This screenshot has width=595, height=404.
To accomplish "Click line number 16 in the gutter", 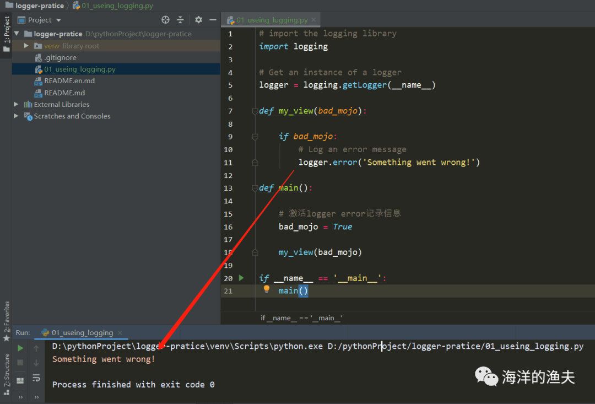I will (x=228, y=227).
